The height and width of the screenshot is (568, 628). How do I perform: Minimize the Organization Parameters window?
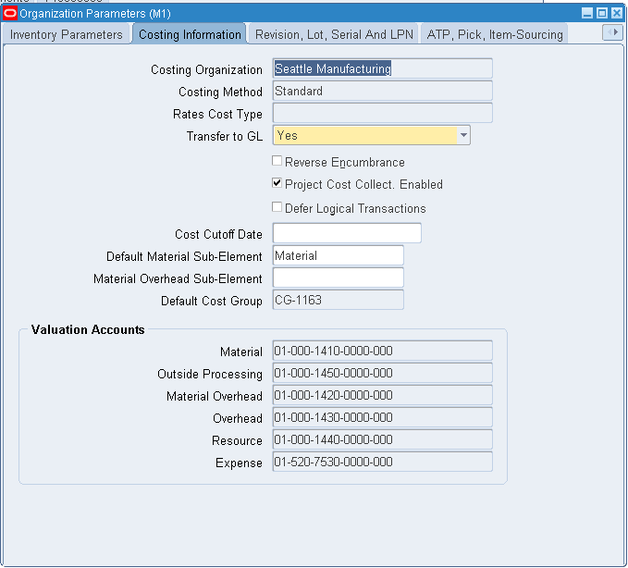pos(587,13)
